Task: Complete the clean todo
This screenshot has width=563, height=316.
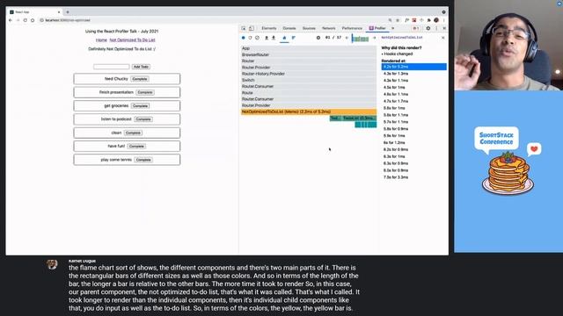Action: [133, 133]
